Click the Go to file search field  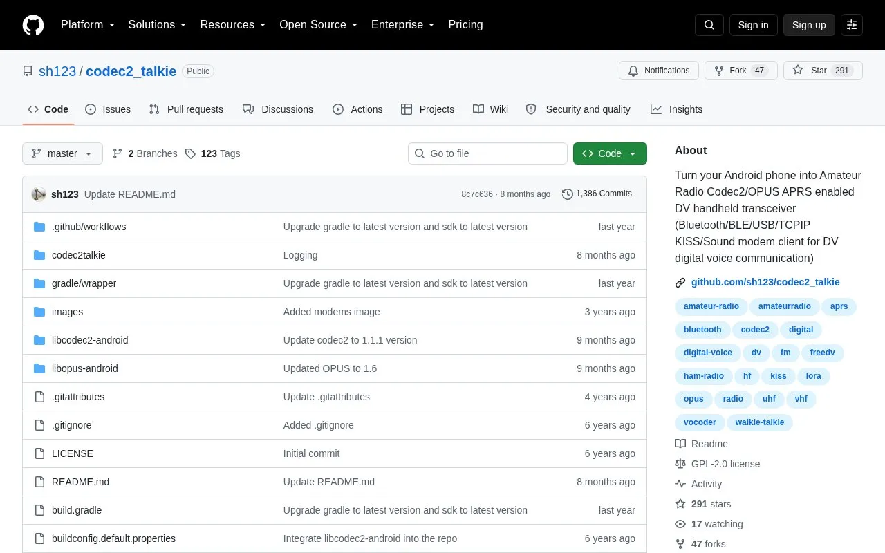click(x=487, y=153)
